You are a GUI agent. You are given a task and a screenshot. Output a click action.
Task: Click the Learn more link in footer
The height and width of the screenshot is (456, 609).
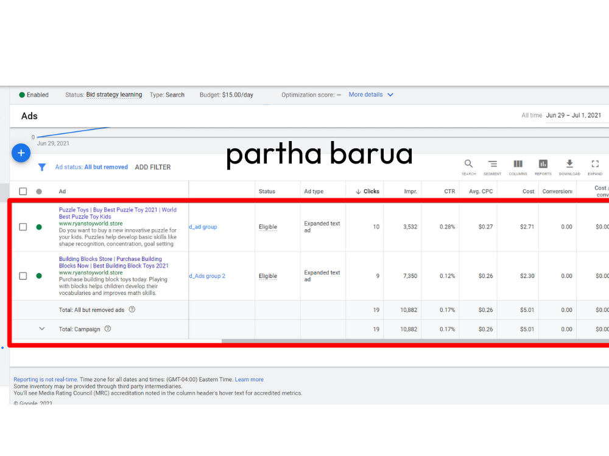249,379
